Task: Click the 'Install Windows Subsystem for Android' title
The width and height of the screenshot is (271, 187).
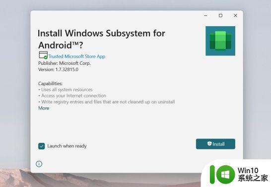Action: click(x=101, y=39)
